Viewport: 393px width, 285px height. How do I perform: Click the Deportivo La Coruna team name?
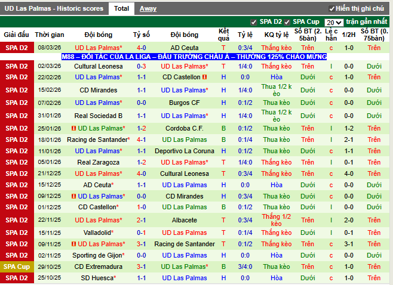(x=185, y=151)
